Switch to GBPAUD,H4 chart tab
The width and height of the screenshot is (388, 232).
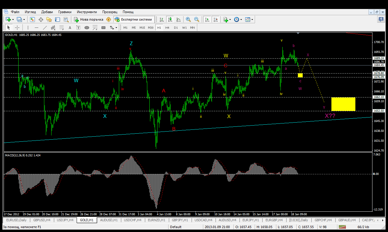tap(346, 220)
